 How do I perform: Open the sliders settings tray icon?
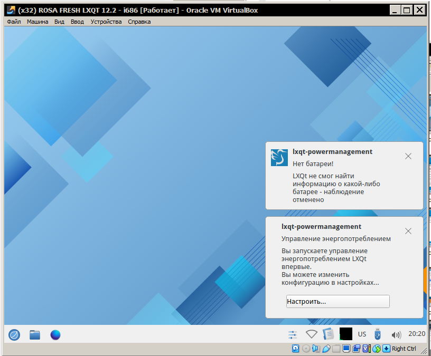(293, 334)
